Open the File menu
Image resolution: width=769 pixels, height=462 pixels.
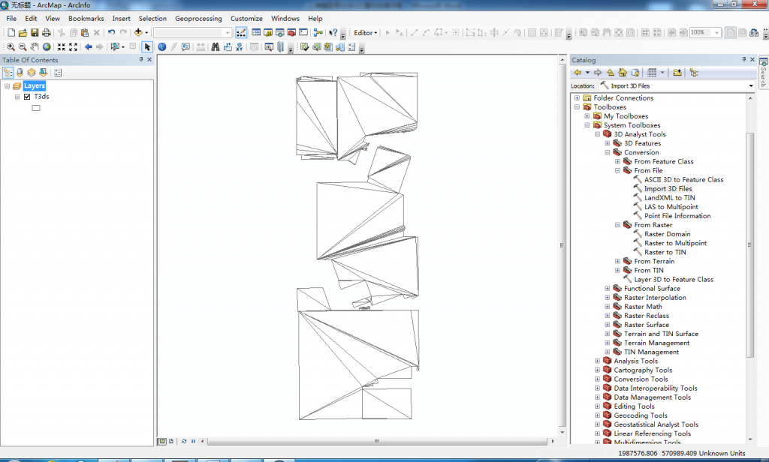(11, 19)
